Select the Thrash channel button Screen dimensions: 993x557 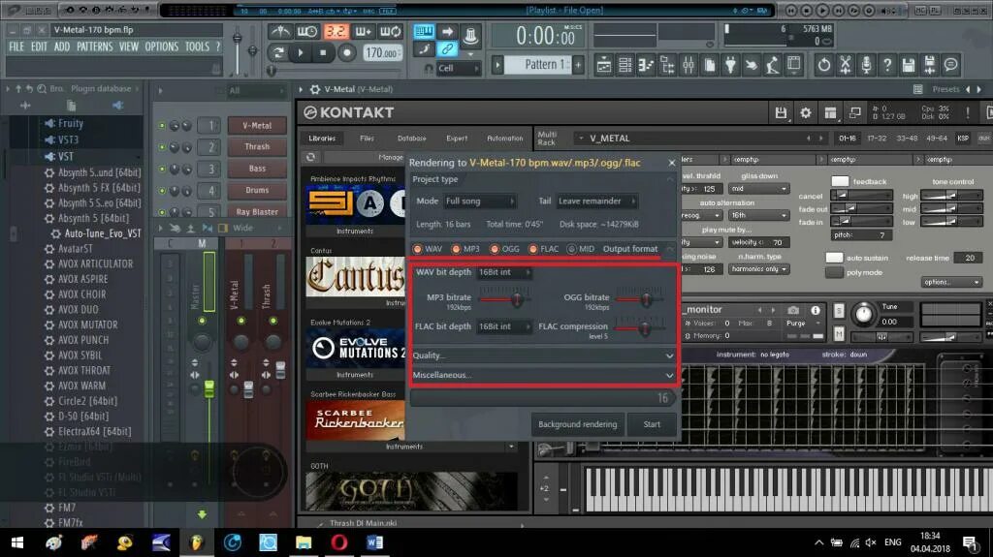point(257,147)
